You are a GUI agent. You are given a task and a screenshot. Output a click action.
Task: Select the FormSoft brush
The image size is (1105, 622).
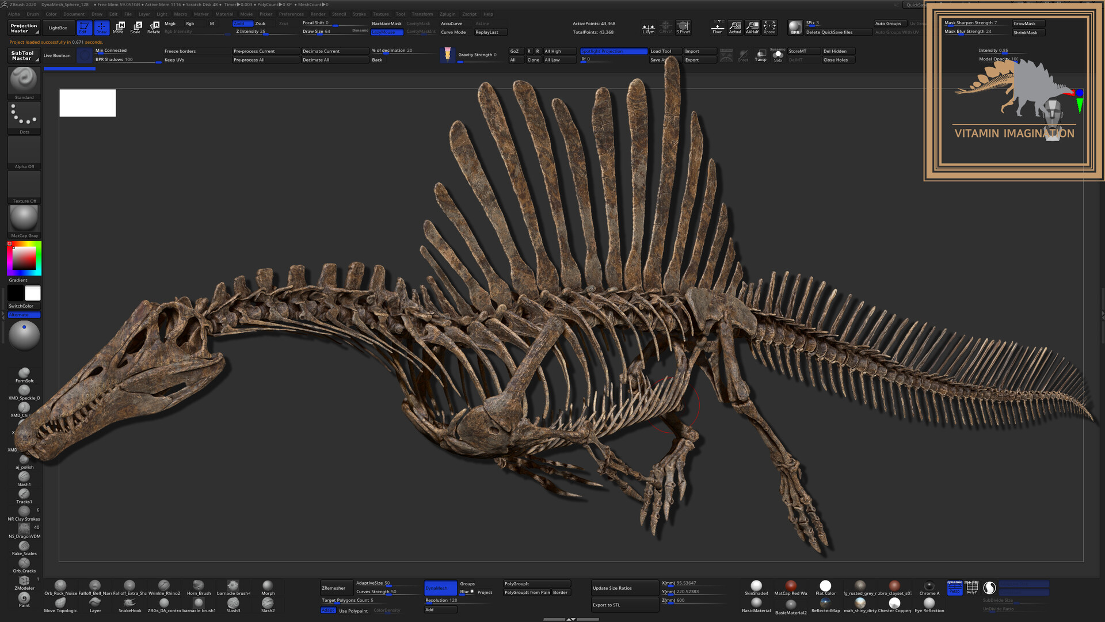point(24,375)
